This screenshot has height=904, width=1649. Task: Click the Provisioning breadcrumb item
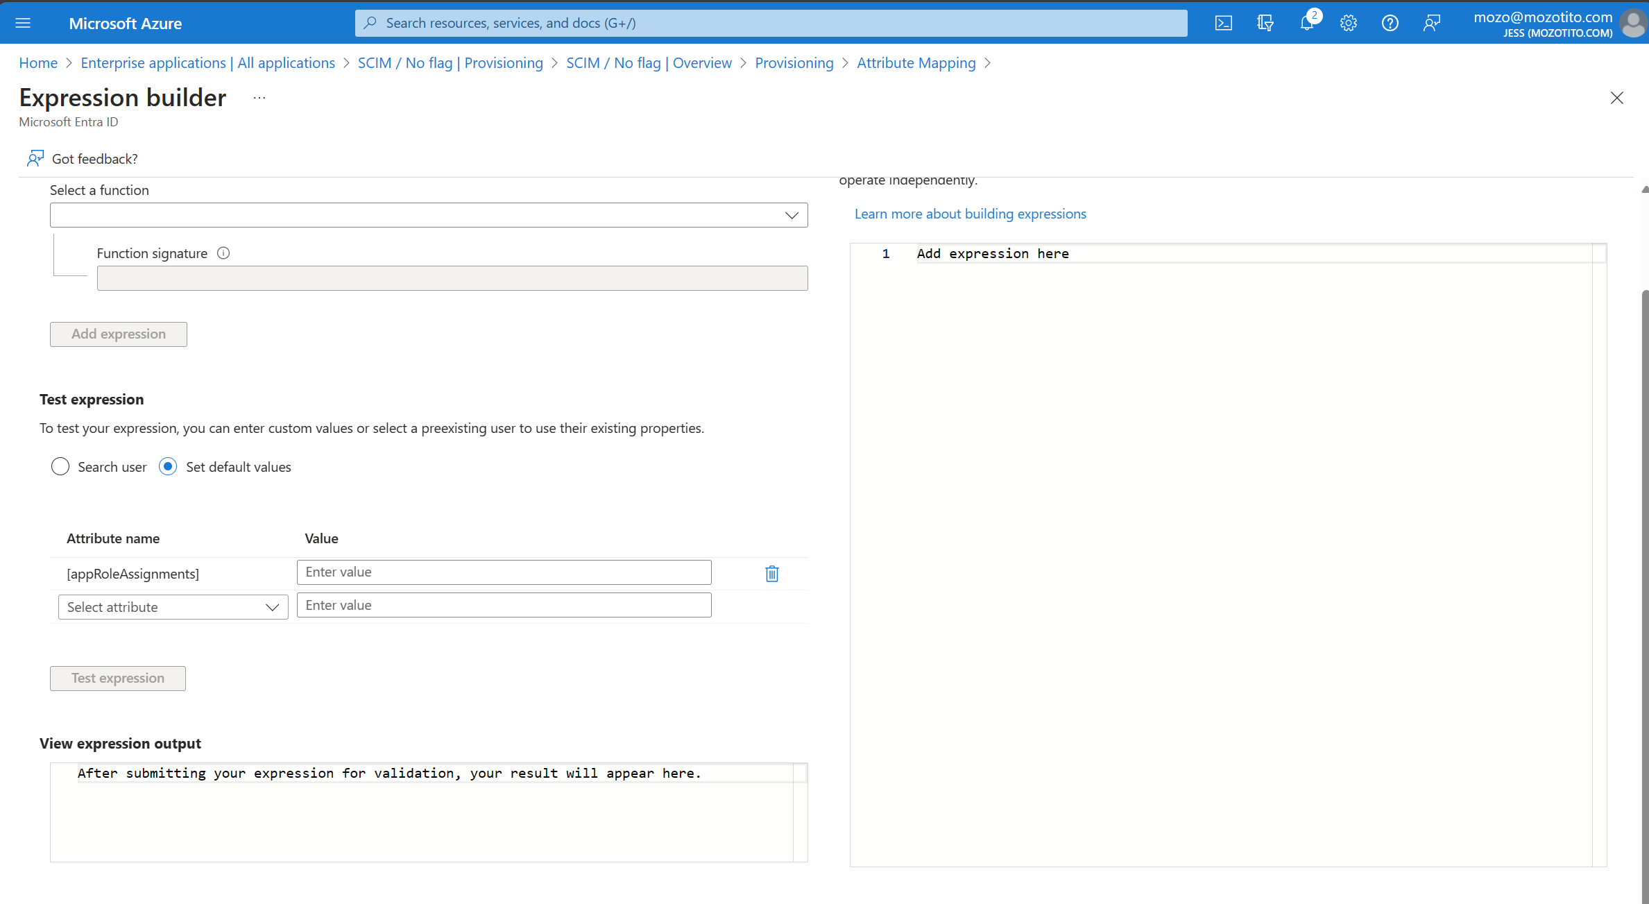click(x=794, y=63)
